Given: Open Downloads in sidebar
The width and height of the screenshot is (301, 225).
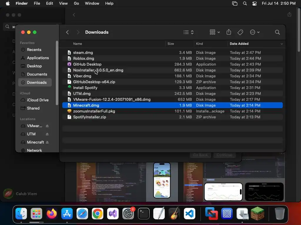Looking at the screenshot, I should [x=35, y=82].
